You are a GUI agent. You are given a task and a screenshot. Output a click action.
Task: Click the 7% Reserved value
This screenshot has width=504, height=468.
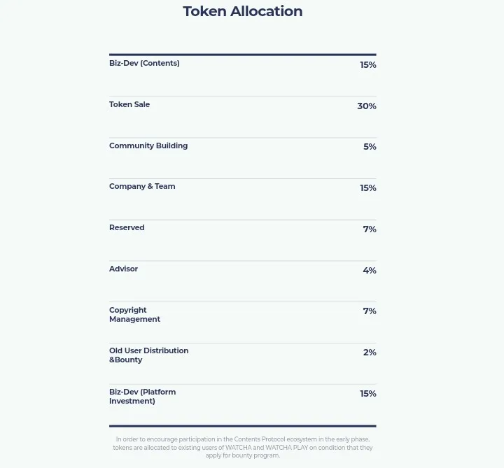pos(370,229)
